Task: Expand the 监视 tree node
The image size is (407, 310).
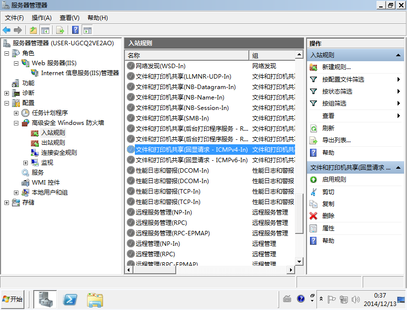Action: coord(25,163)
